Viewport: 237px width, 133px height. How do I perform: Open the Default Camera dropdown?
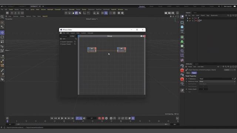pos(92,19)
